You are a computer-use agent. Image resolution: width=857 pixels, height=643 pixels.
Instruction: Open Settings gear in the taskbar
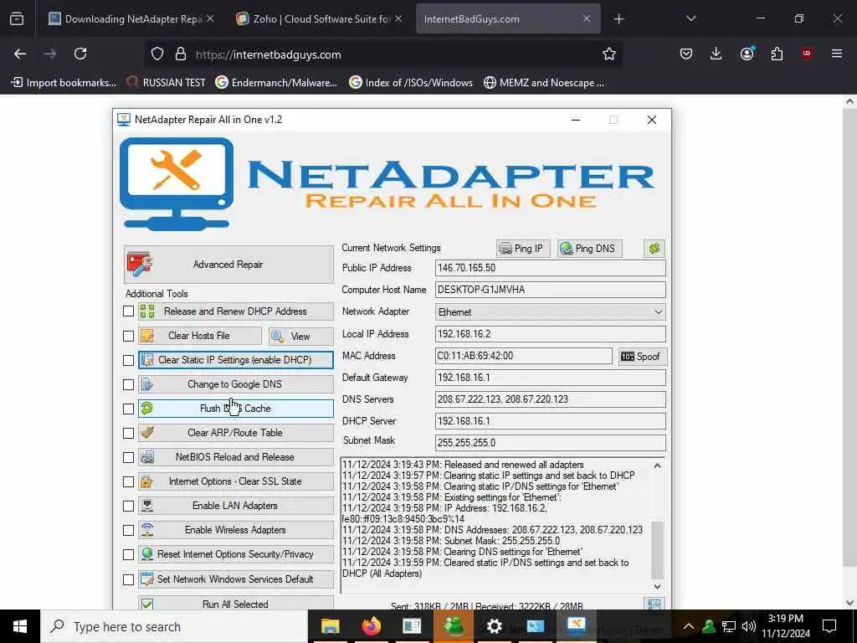point(494,626)
